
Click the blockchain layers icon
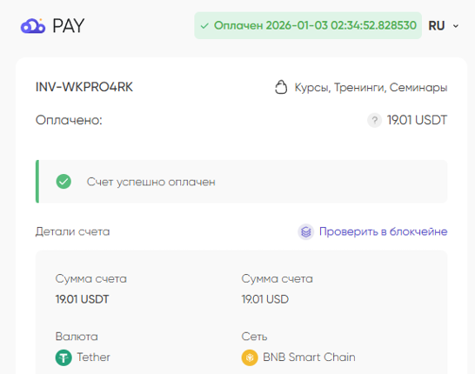[306, 232]
